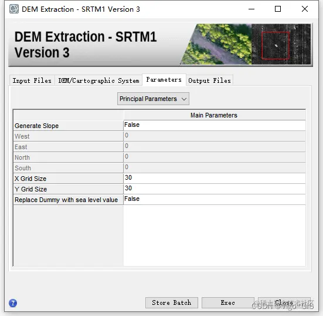Switch to the Input Files tab

tap(32, 80)
